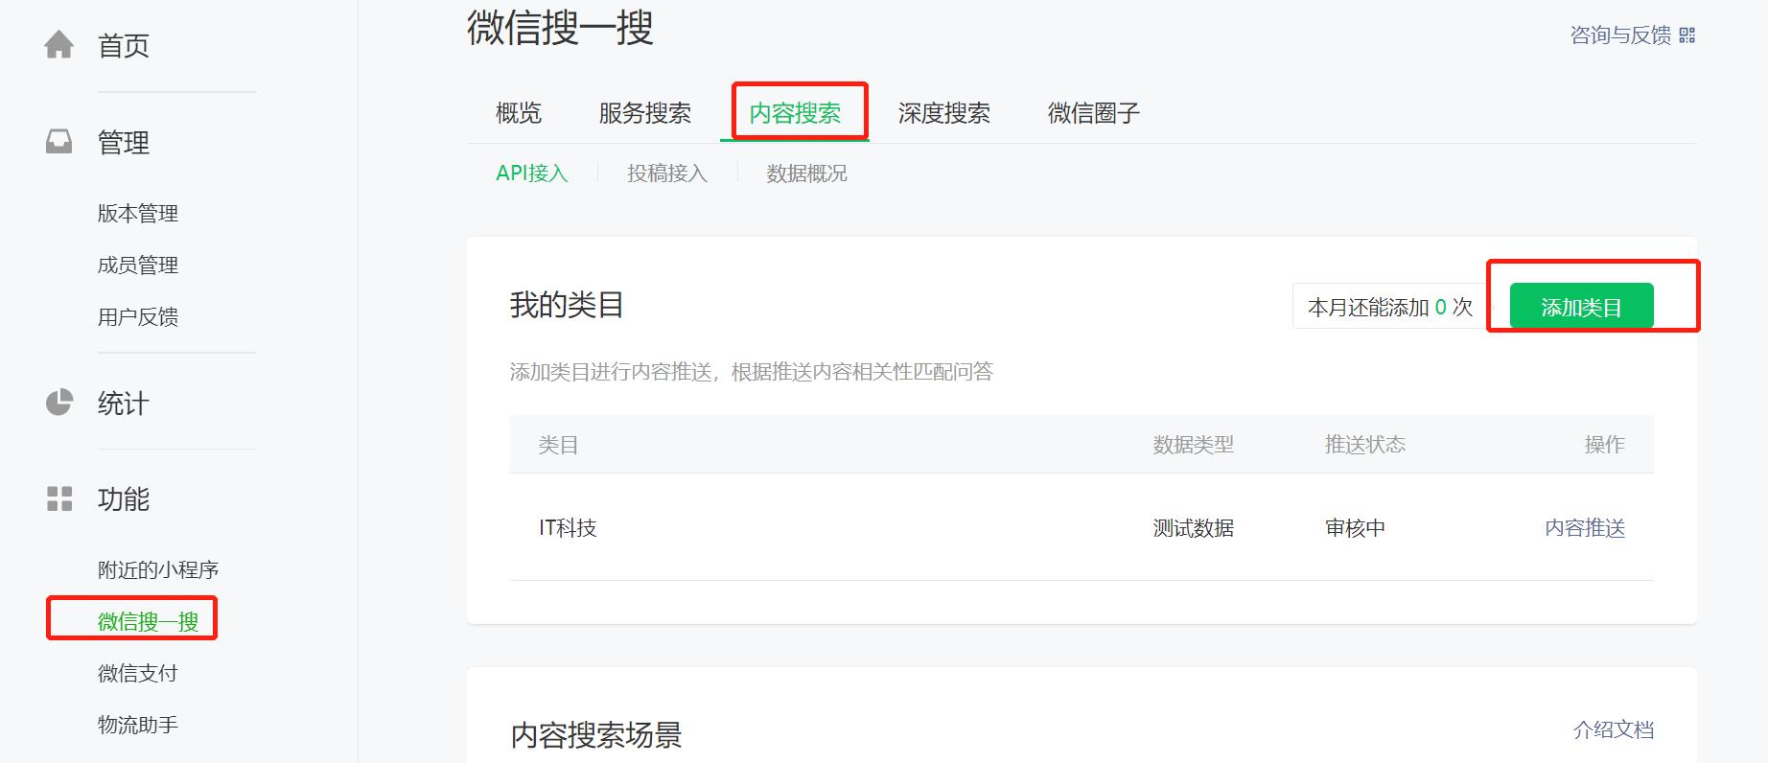Open 功能 section in the sidebar
Image resolution: width=1768 pixels, height=763 pixels.
[x=124, y=499]
